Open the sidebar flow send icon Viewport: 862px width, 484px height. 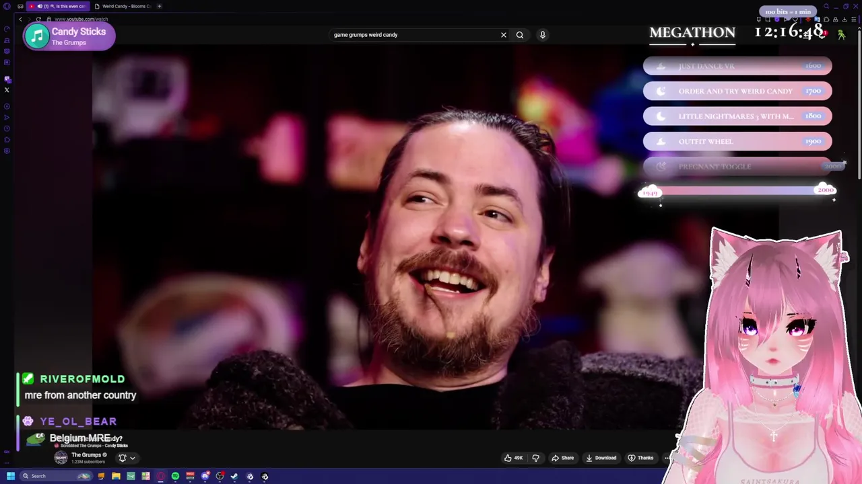[7, 118]
